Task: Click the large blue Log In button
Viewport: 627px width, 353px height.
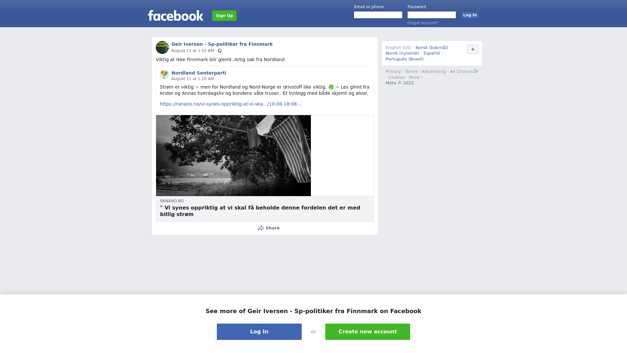Action: (259, 332)
